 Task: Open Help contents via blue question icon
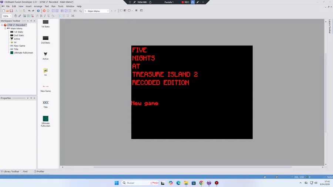pyautogui.click(x=38, y=11)
